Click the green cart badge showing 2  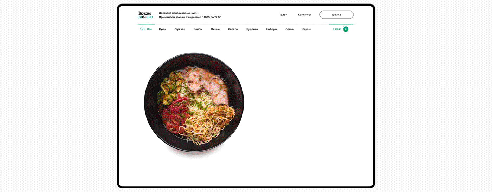click(346, 29)
